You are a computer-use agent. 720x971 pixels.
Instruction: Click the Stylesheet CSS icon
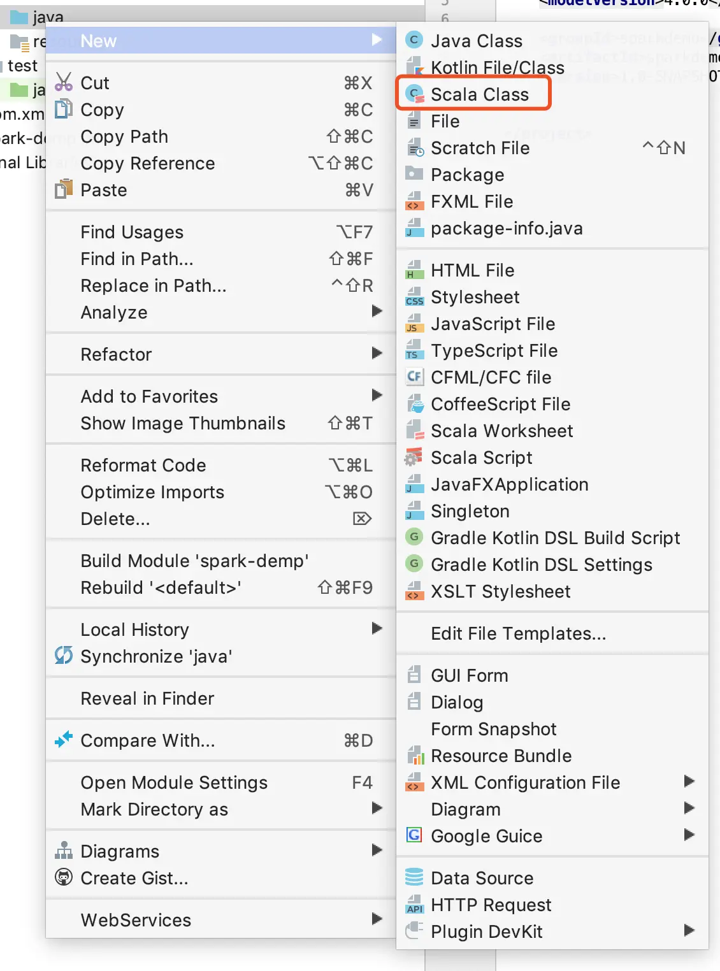coord(415,298)
